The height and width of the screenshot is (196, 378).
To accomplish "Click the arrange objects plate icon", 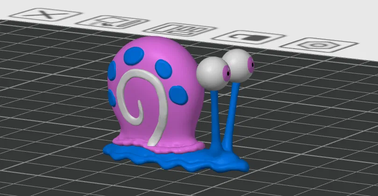I will click(180, 30).
